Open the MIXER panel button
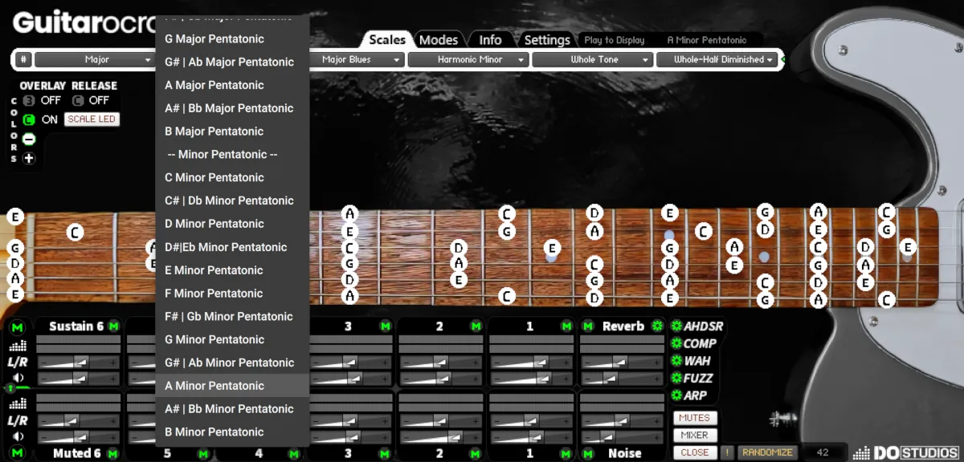964x462 pixels. [x=695, y=436]
